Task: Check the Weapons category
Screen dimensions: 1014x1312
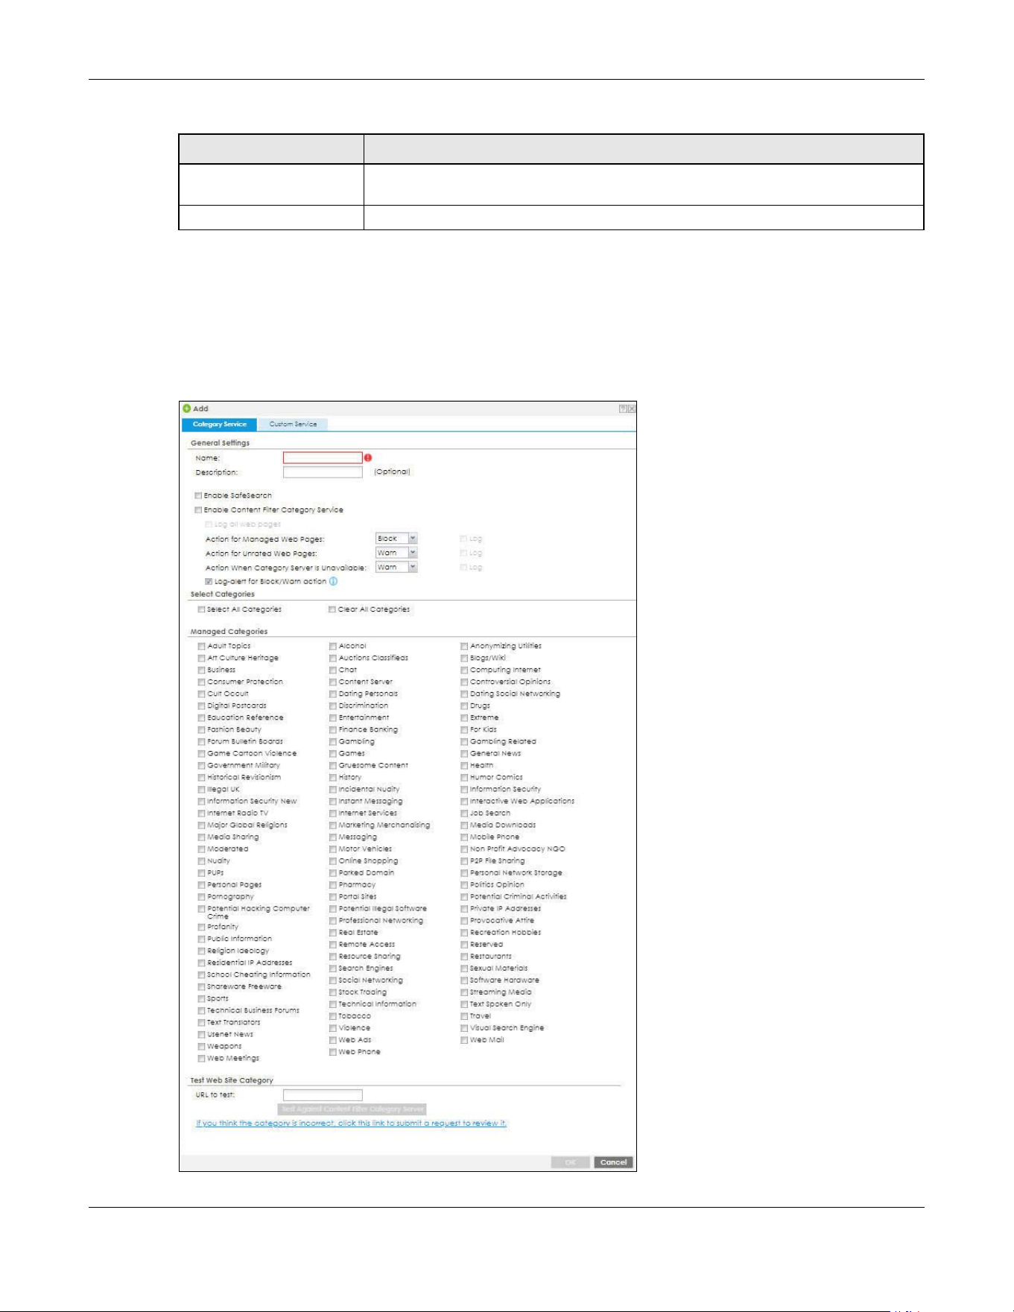Action: (x=201, y=1047)
